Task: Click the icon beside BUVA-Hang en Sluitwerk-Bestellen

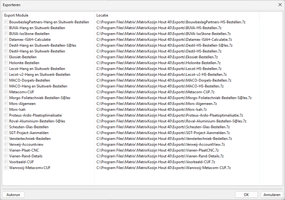Action: pyautogui.click(x=6, y=28)
